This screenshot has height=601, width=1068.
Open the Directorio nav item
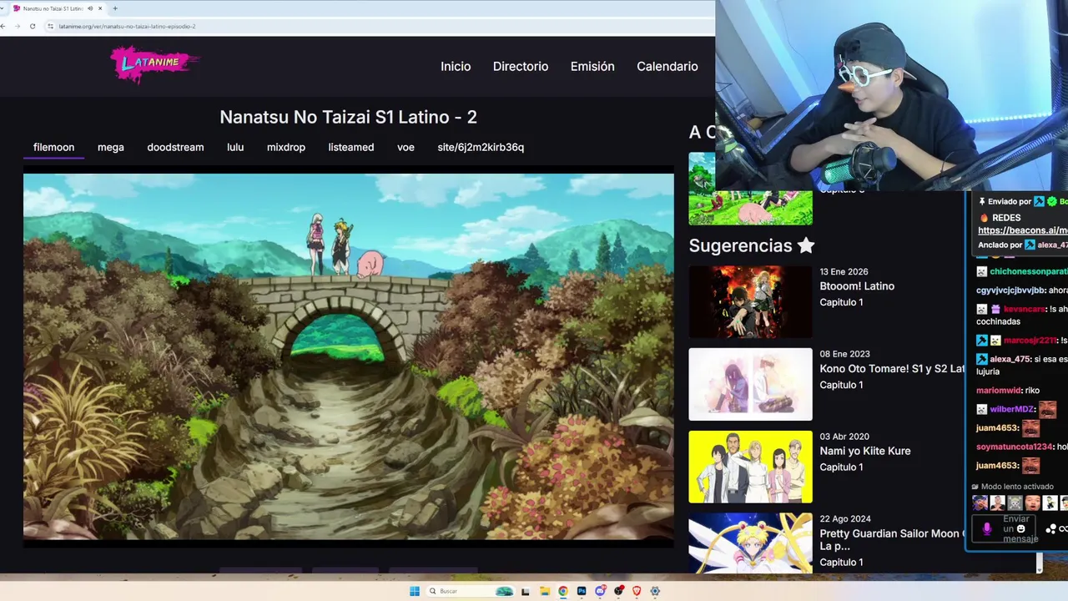521,66
